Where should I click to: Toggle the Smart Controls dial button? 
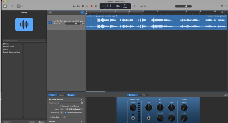(19, 6)
